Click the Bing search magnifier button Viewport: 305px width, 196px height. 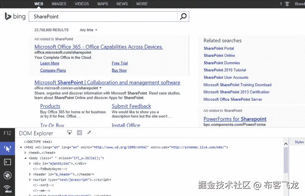tap(183, 17)
